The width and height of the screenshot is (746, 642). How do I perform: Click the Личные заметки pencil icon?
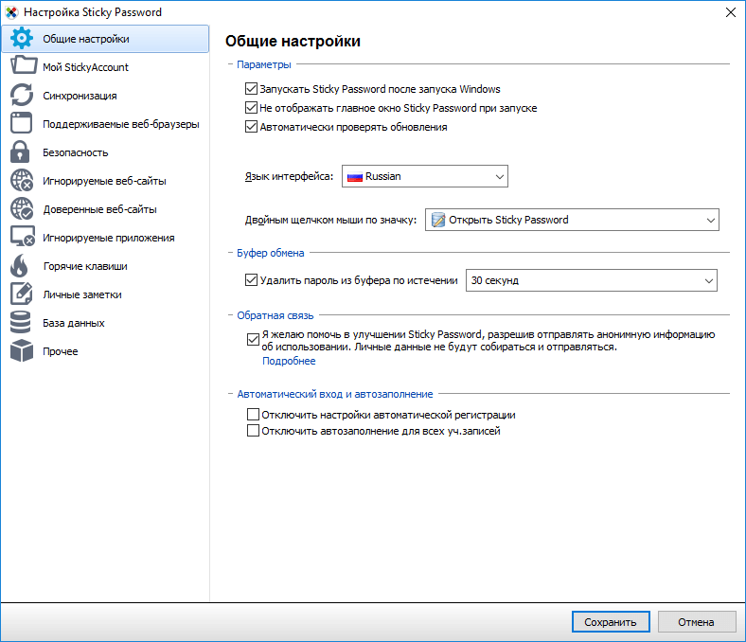22,294
